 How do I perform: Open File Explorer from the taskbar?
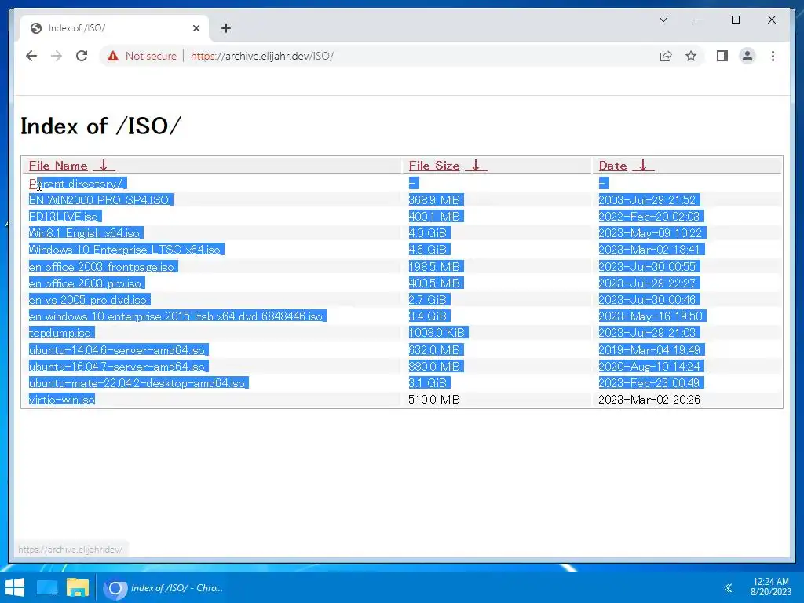[78, 587]
